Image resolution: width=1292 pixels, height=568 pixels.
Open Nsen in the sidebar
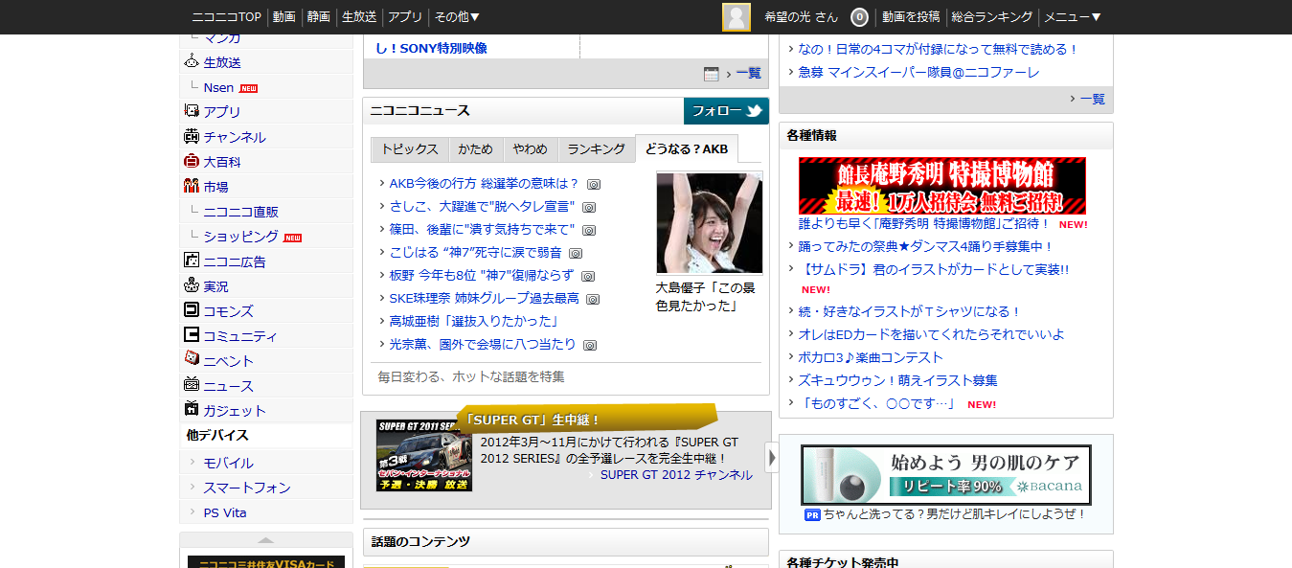[x=218, y=87]
